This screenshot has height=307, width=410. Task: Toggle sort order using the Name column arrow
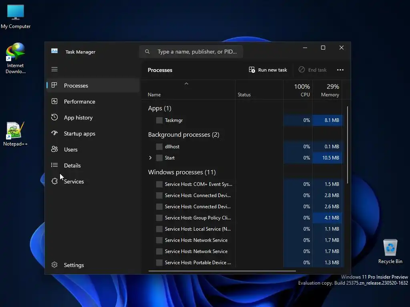[x=187, y=84]
